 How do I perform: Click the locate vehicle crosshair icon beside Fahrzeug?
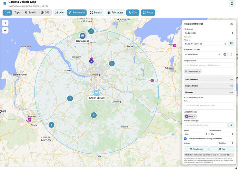(231, 43)
